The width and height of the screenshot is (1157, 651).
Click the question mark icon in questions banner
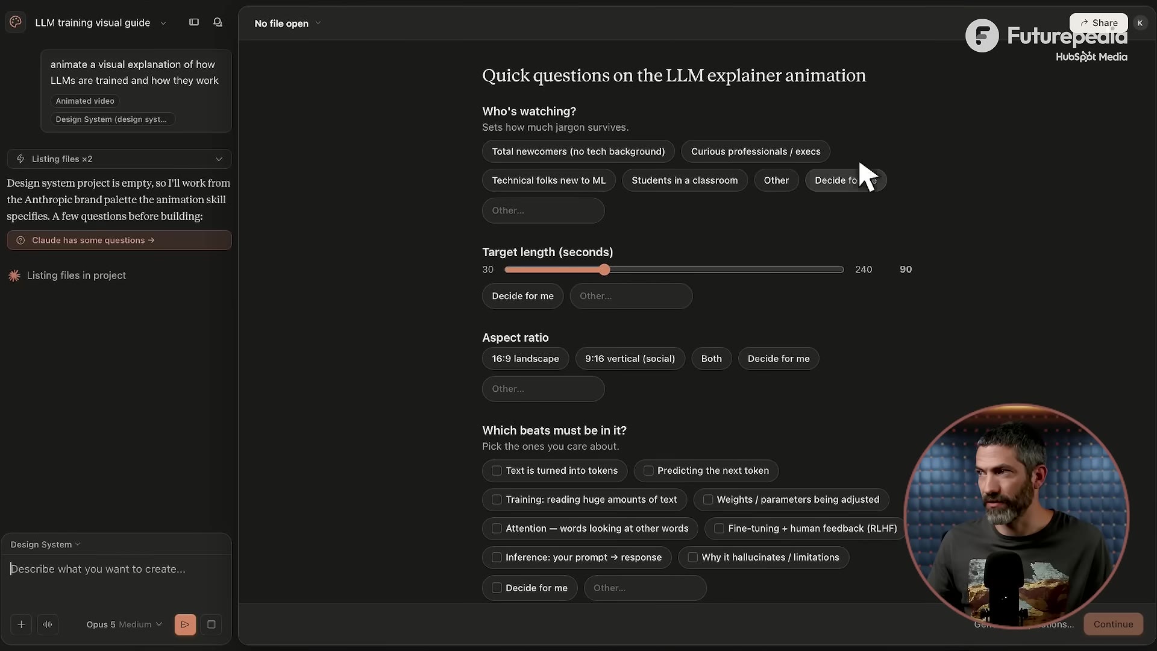20,241
